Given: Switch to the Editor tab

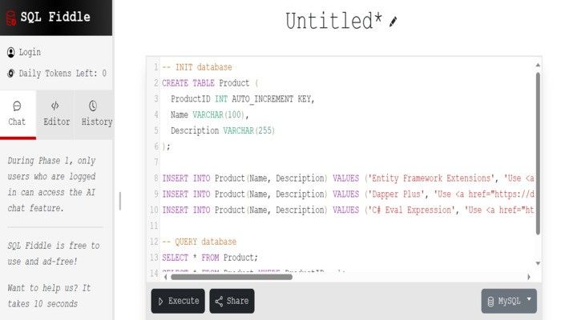Looking at the screenshot, I should pyautogui.click(x=55, y=114).
